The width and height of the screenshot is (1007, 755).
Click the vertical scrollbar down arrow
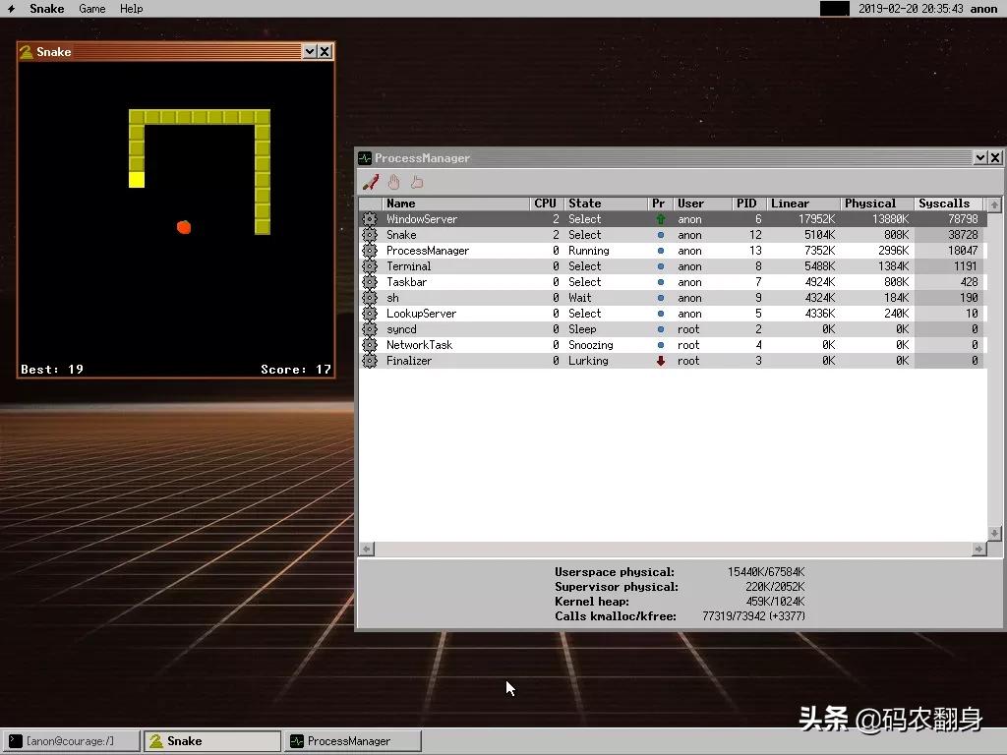(x=994, y=533)
